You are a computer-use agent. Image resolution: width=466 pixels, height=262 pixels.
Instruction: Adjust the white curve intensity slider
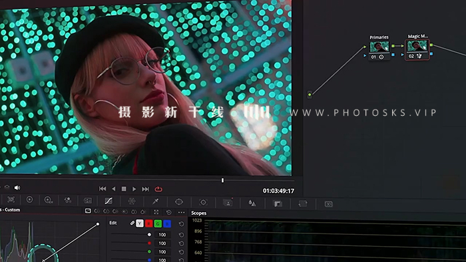[x=130, y=235]
